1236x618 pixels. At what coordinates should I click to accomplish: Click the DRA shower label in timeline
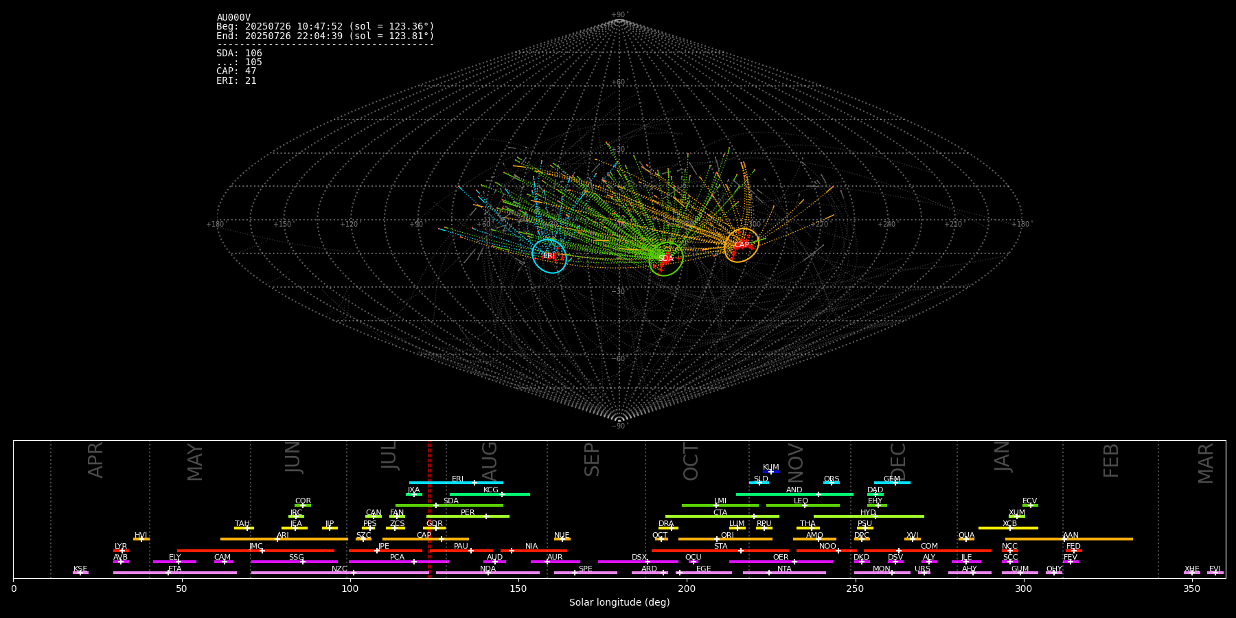[666, 524]
